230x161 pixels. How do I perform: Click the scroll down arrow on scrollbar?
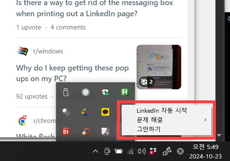click(x=219, y=135)
